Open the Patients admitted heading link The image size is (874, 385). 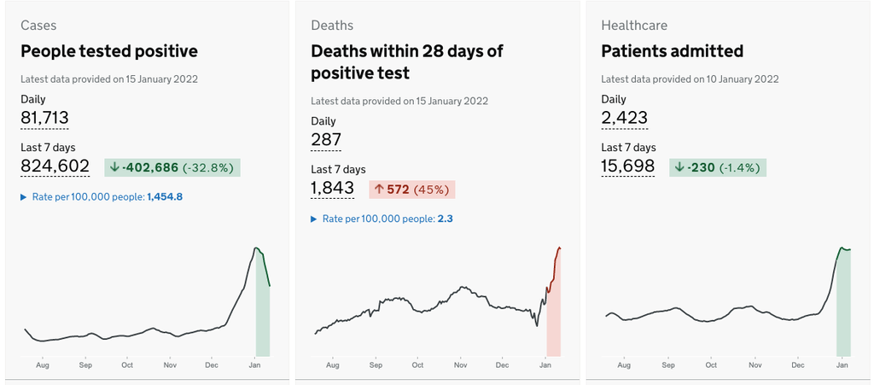click(x=672, y=51)
